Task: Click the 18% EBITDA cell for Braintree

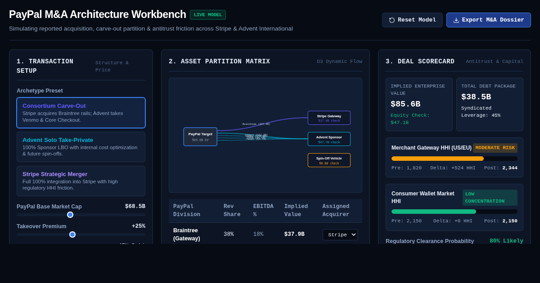Action: point(258,234)
